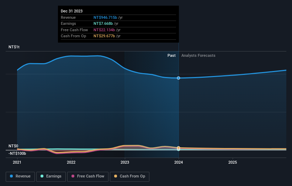The height and width of the screenshot is (186, 292).
Task: Click the 2025 x-axis label
Action: tap(233, 163)
